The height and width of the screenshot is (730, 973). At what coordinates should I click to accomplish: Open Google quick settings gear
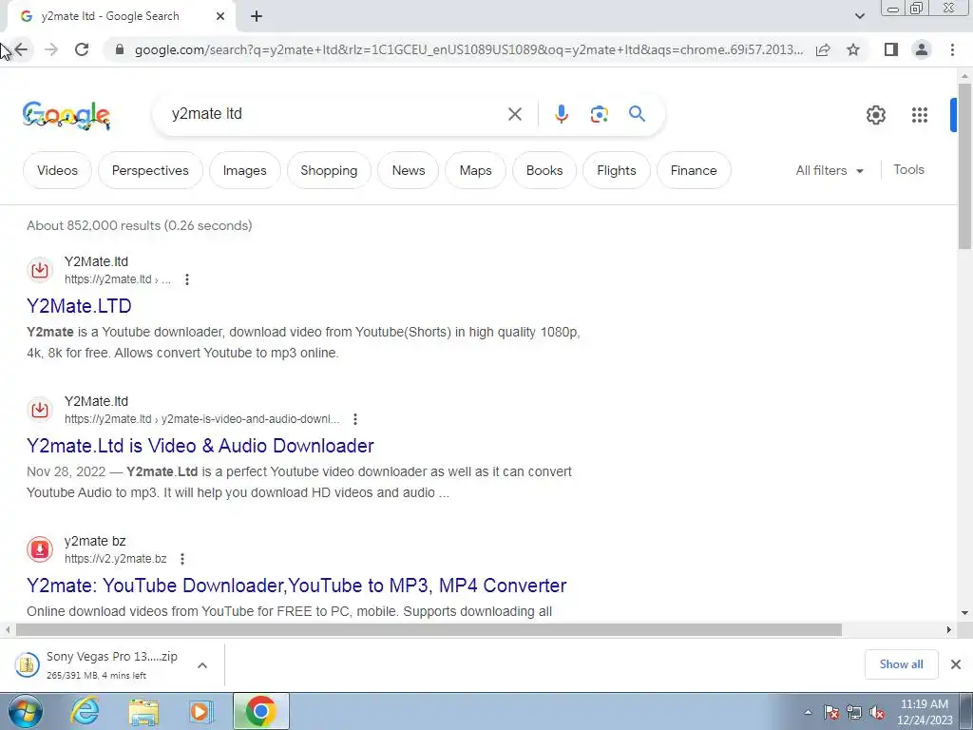click(x=875, y=115)
